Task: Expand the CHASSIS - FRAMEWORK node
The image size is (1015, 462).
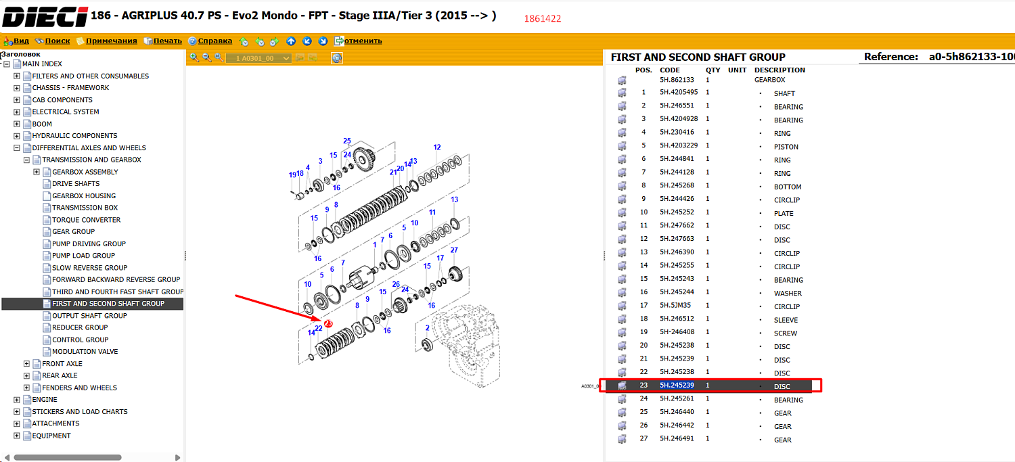Action: click(17, 88)
